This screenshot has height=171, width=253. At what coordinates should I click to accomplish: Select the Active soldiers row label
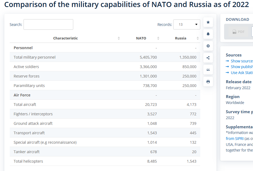(26, 67)
